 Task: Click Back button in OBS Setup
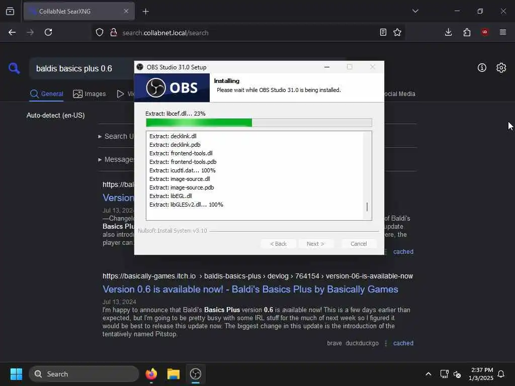[278, 244]
